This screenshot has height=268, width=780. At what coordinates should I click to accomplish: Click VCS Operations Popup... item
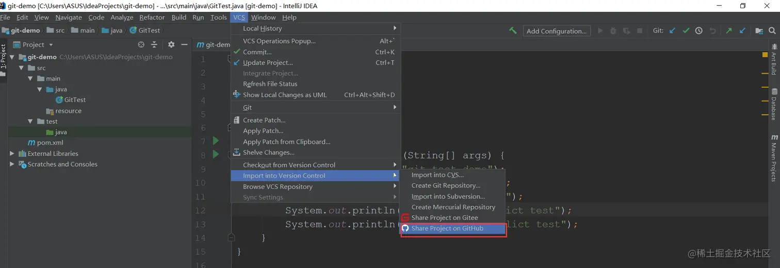click(316, 41)
